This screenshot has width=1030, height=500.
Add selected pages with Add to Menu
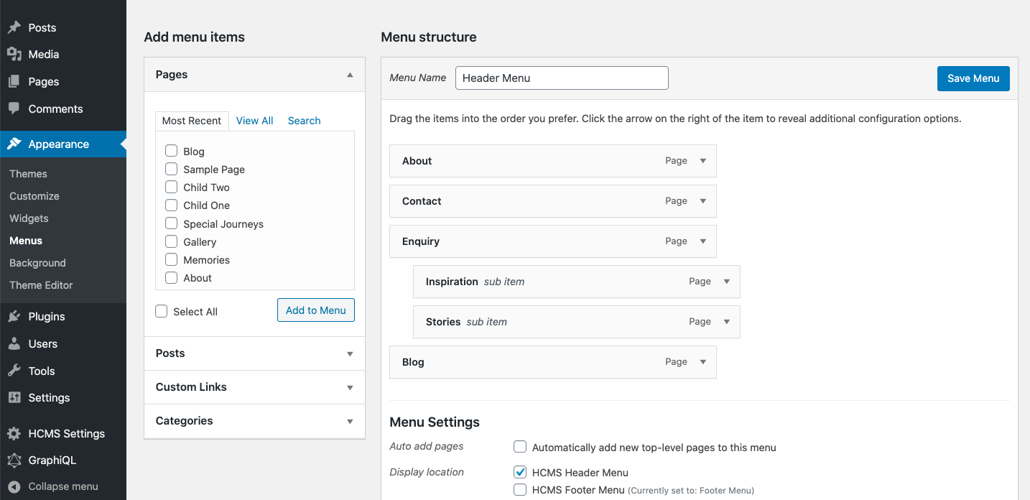tap(316, 310)
